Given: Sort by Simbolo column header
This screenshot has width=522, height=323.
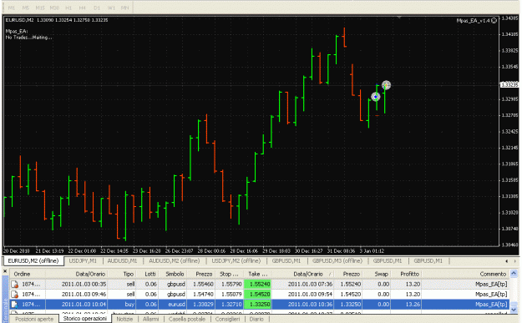Looking at the screenshot, I should coord(173,274).
